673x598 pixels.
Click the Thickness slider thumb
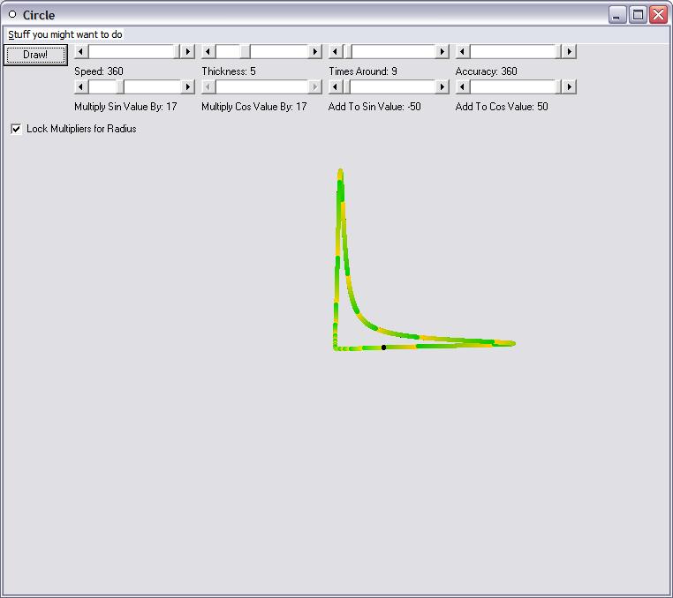[x=245, y=52]
